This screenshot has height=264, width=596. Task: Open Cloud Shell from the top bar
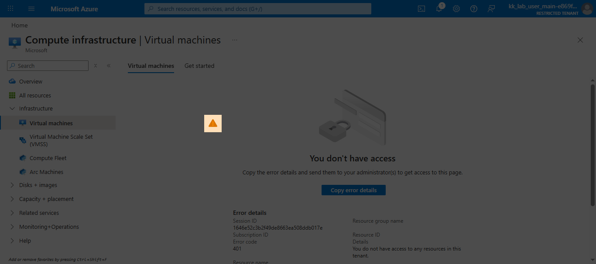[x=421, y=9]
